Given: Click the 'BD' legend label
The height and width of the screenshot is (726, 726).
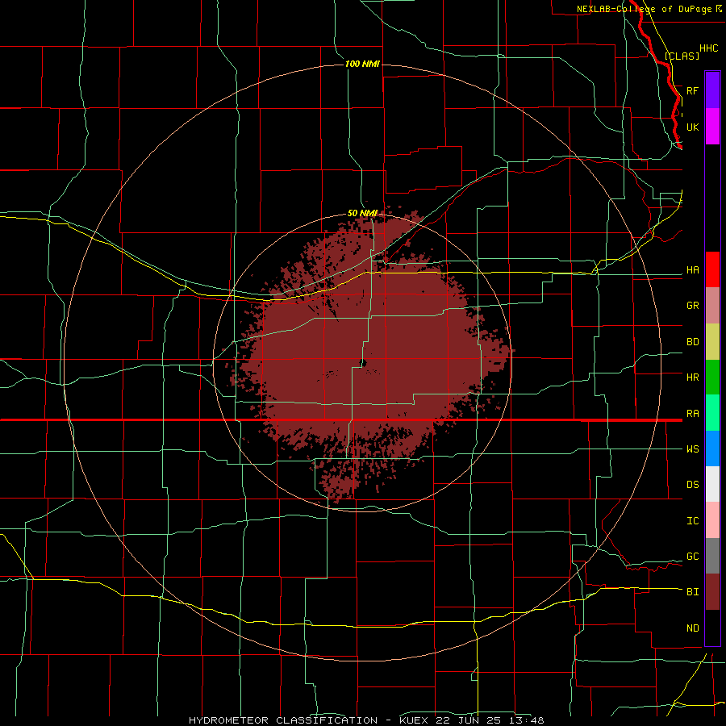Looking at the screenshot, I should [x=692, y=342].
